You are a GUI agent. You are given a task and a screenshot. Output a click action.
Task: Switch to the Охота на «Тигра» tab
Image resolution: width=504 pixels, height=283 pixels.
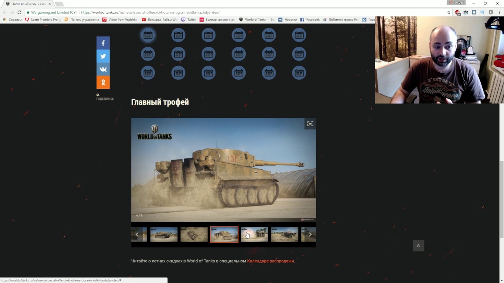[x=28, y=4]
